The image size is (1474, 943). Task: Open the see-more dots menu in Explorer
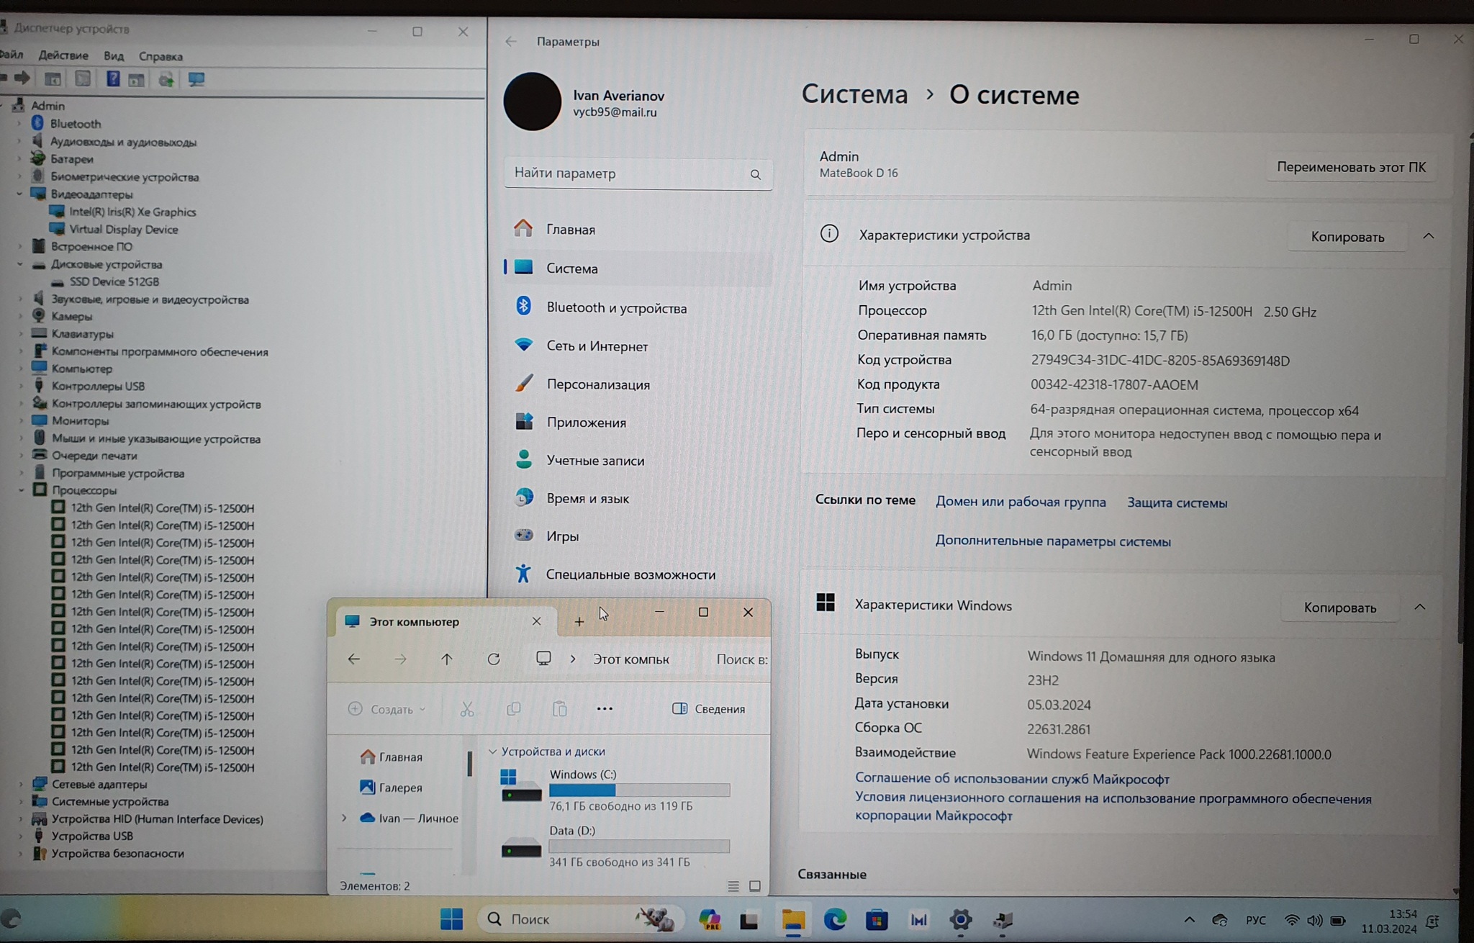click(605, 709)
